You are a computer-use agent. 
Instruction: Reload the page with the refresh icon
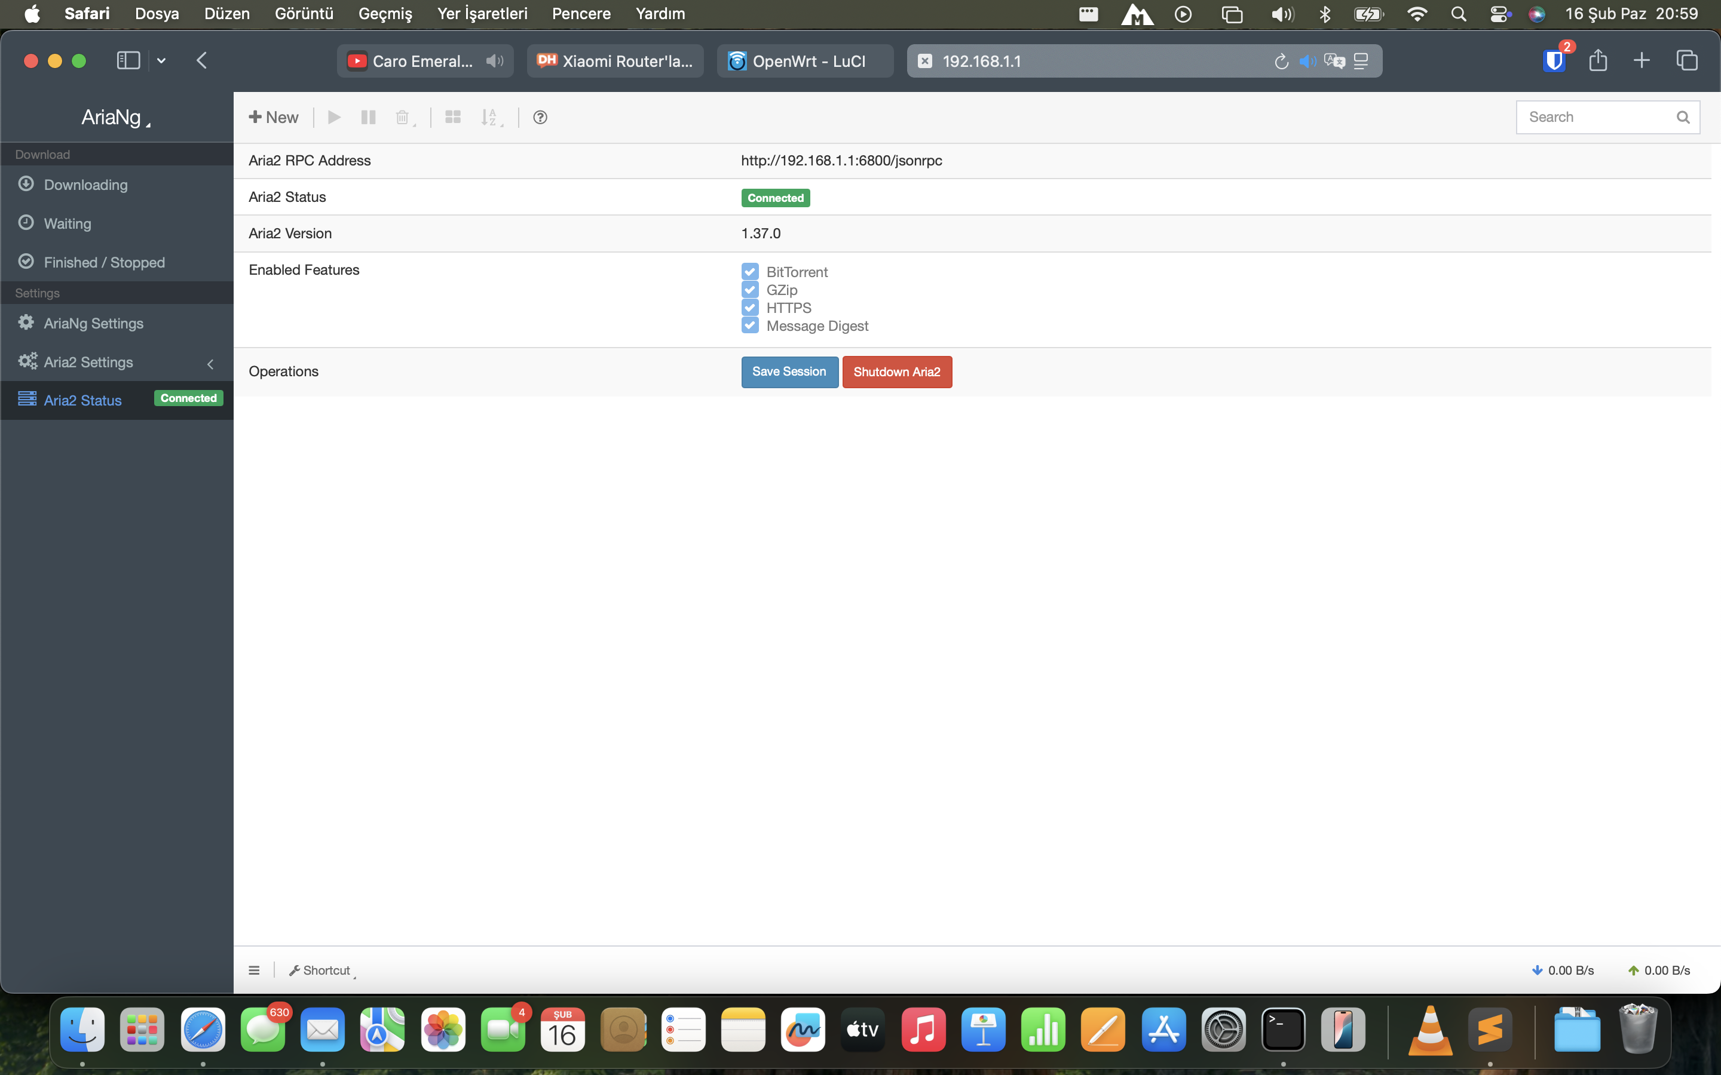pyautogui.click(x=1281, y=61)
